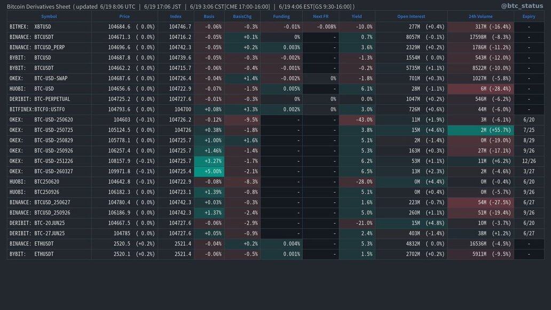Image resolution: width=551 pixels, height=310 pixels.
Task: Click the DERIBIT BTC-PERPETUAL symbol cell
Action: 40,99
